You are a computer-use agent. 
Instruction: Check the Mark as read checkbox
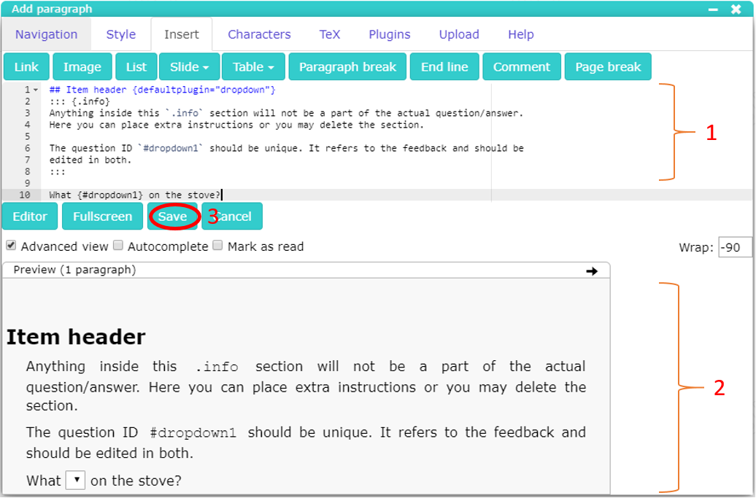(218, 246)
